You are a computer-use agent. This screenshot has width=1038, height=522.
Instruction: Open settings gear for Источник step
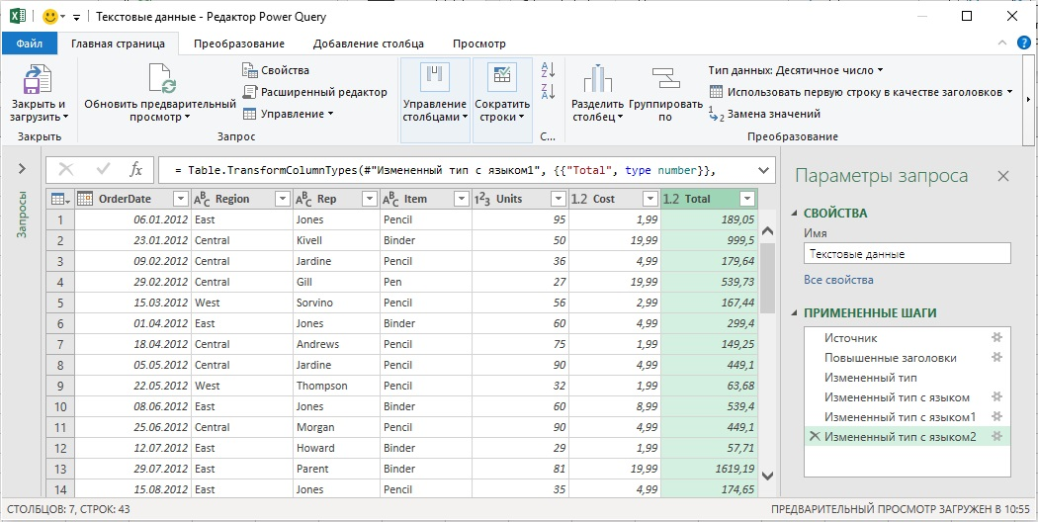(996, 337)
